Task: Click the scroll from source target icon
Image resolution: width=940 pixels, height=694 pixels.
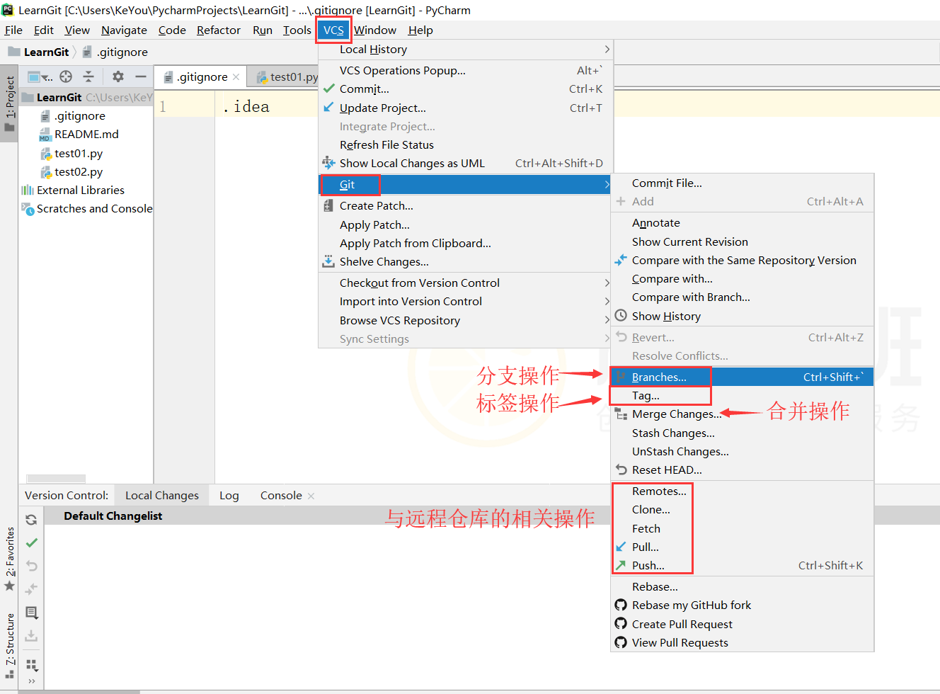Action: (66, 76)
